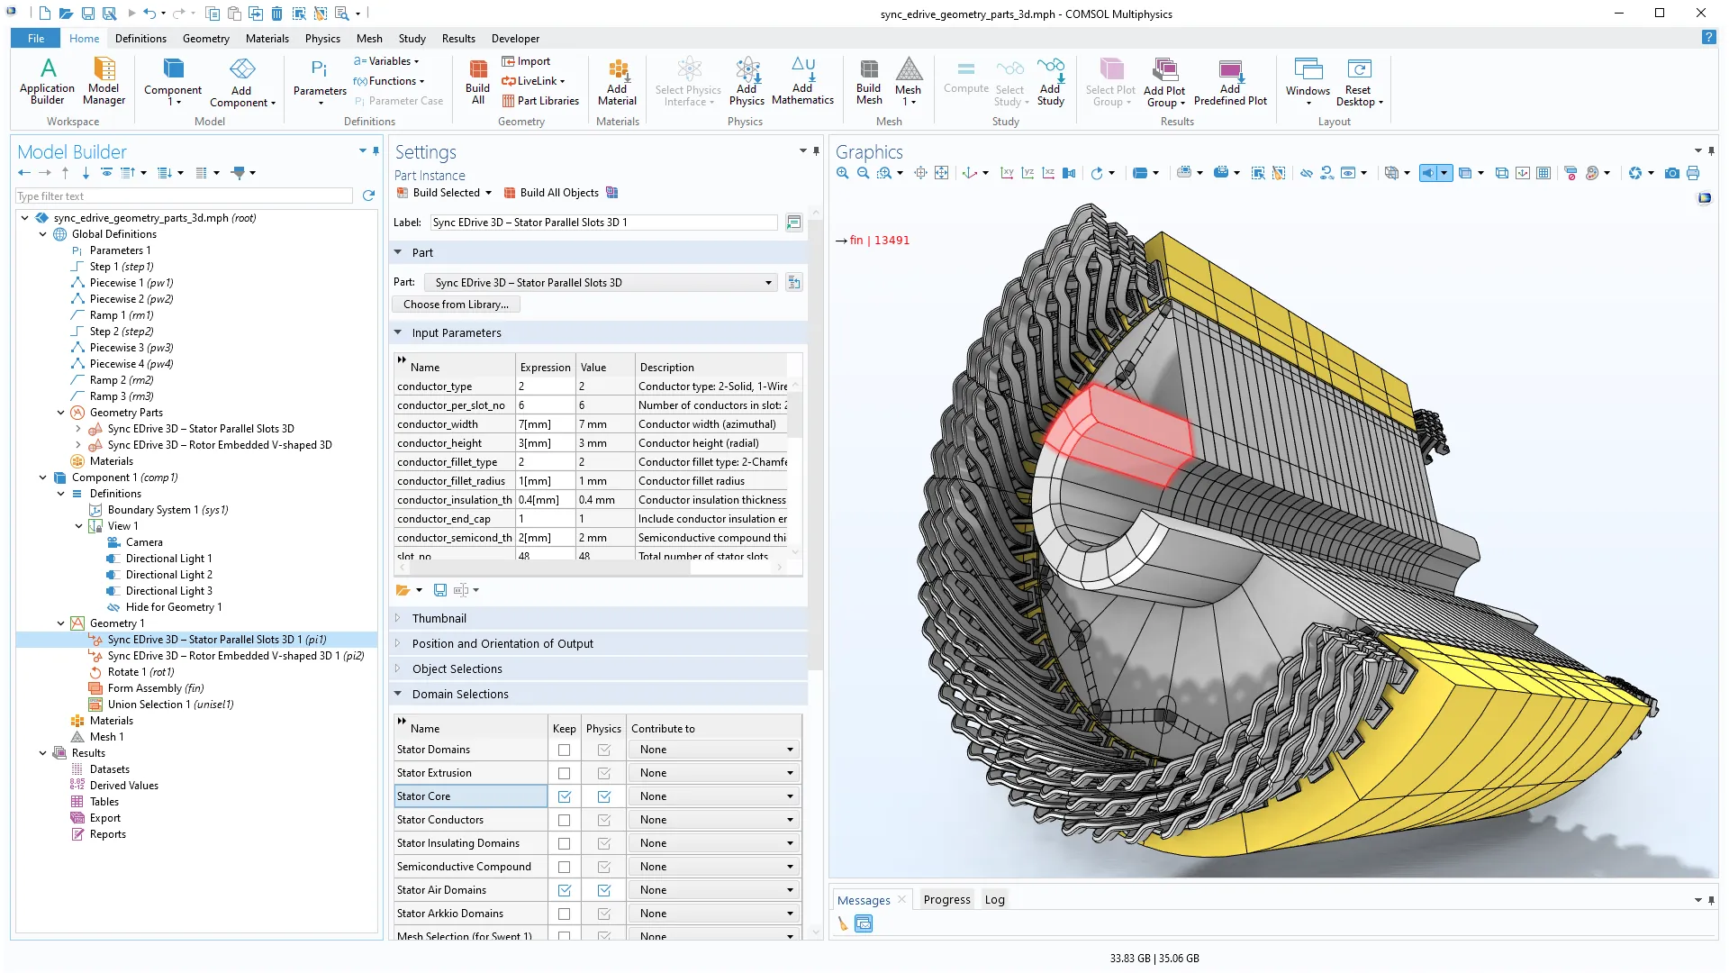Switch to the Progress tab
The height and width of the screenshot is (973, 1729).
pos(946,900)
